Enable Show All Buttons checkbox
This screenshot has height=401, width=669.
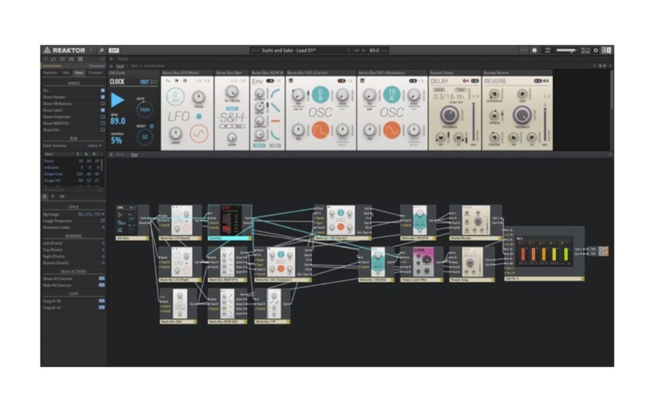[x=103, y=104]
